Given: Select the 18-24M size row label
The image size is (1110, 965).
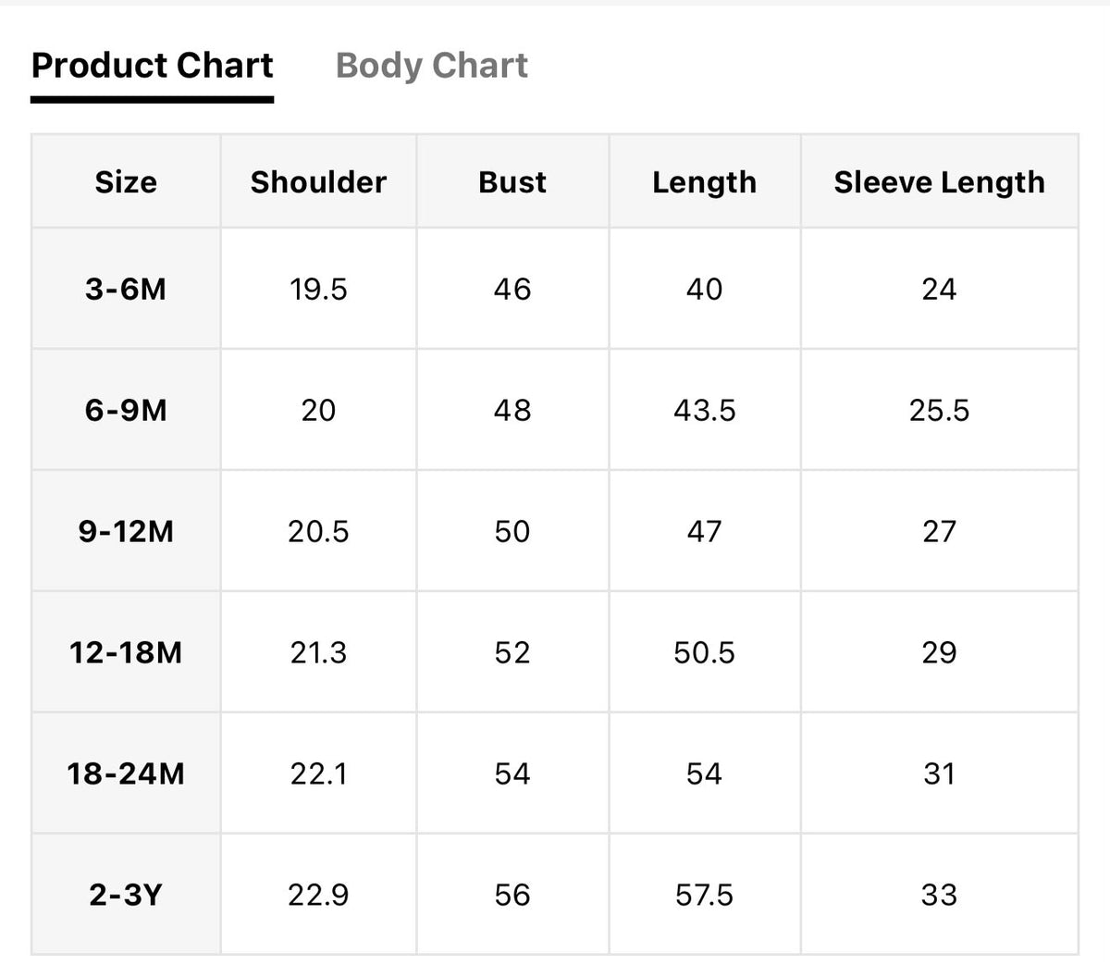Looking at the screenshot, I should coord(126,773).
